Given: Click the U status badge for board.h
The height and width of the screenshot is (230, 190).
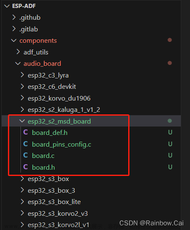Looking at the screenshot, I should [x=170, y=167].
